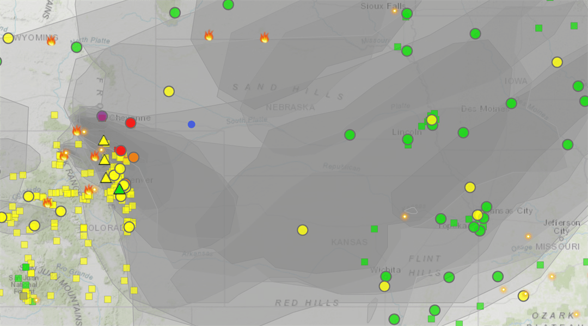Click the green square above KANSAS label
The height and width of the screenshot is (326, 588).
pyautogui.click(x=374, y=229)
